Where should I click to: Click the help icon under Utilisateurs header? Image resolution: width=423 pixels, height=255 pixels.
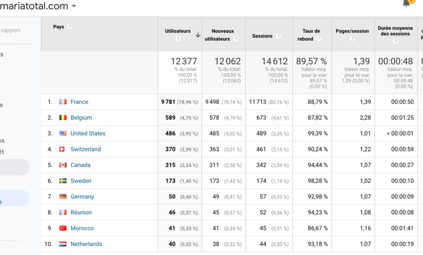click(178, 39)
